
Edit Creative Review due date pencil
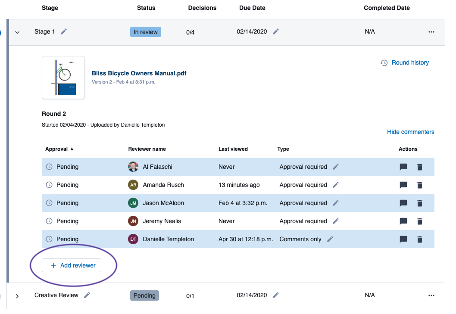(x=276, y=295)
